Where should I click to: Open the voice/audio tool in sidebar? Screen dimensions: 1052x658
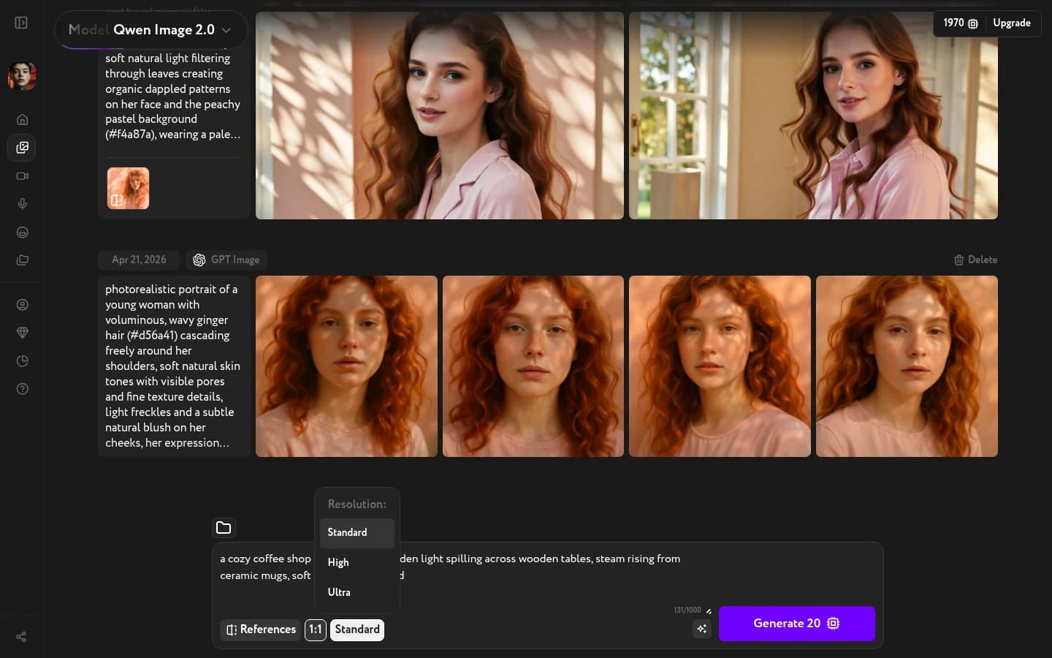[x=22, y=203]
